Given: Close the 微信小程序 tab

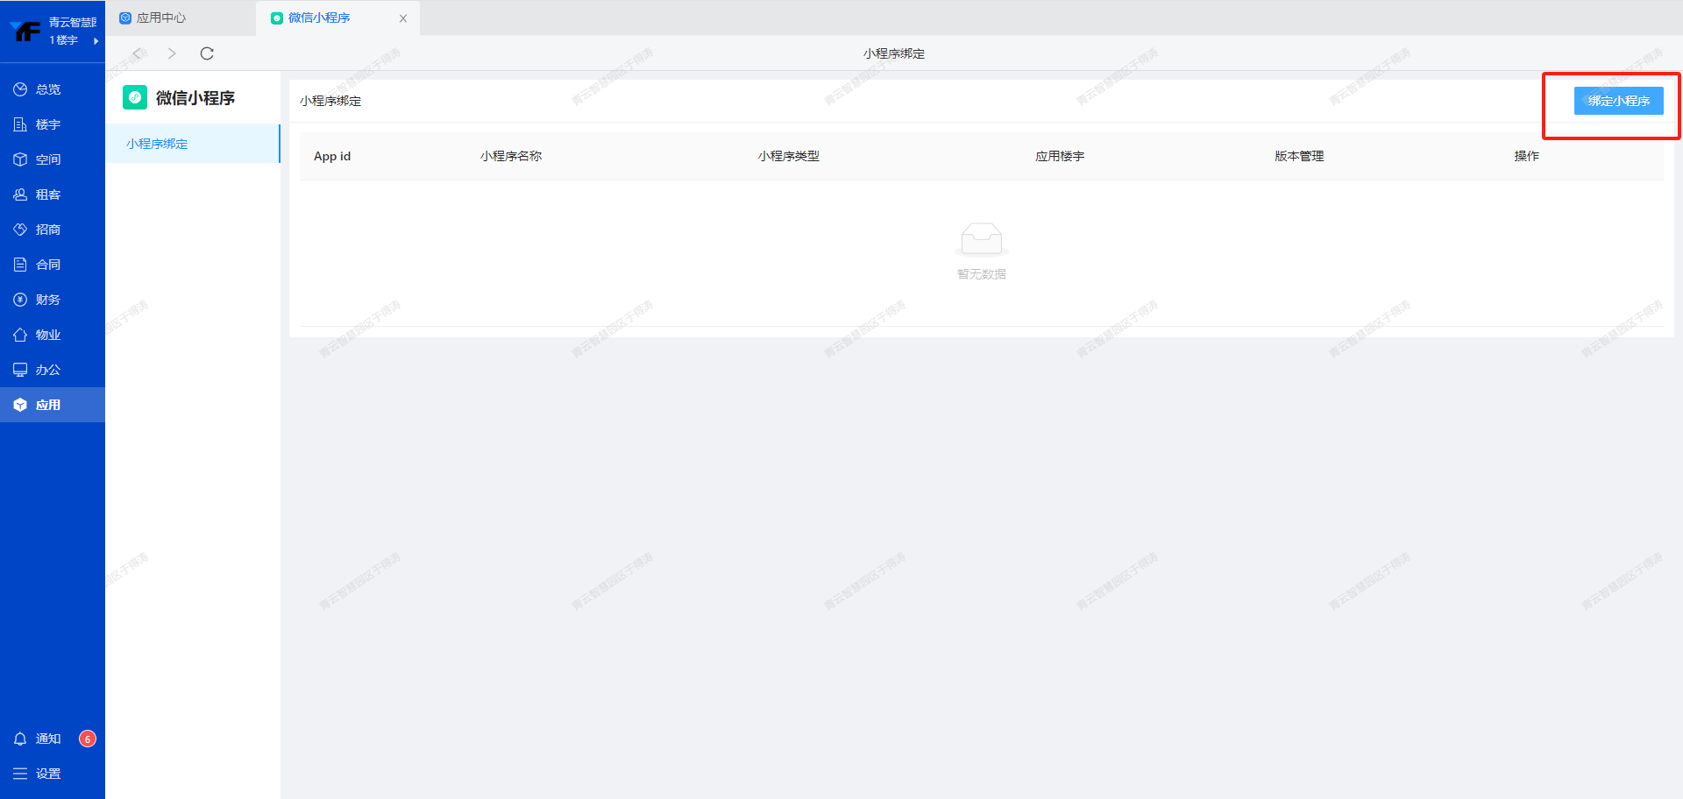Looking at the screenshot, I should 403,18.
